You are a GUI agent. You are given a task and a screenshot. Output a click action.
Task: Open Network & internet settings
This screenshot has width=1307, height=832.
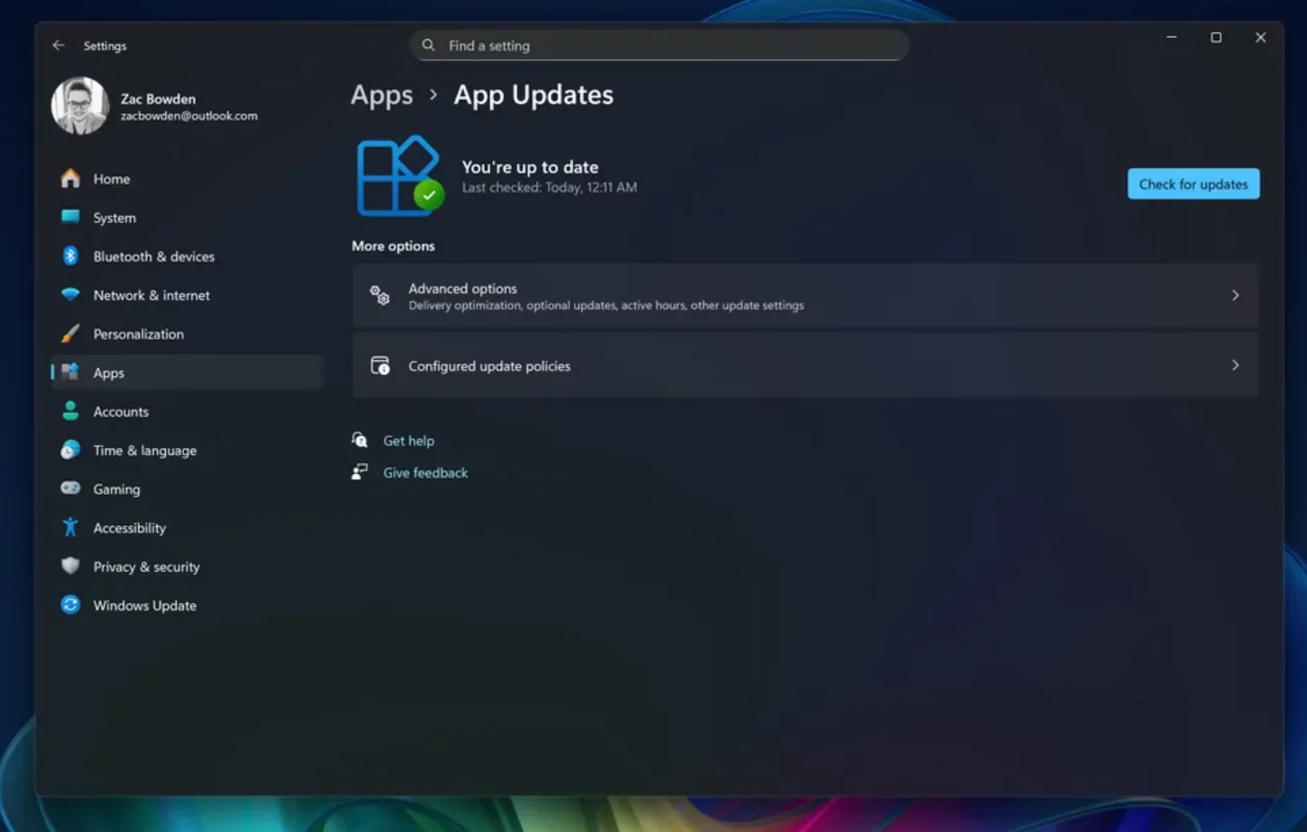[186, 295]
